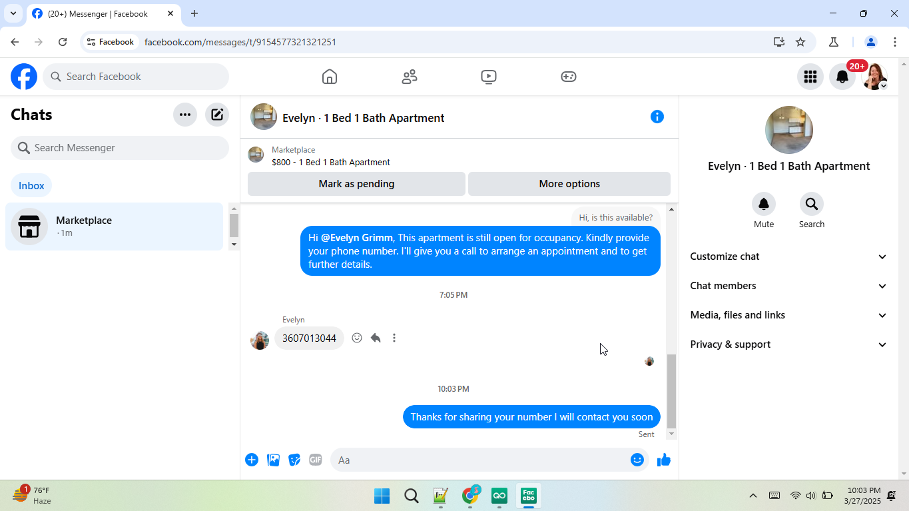Open the Video (Watch) icon
909x511 pixels.
click(x=489, y=77)
